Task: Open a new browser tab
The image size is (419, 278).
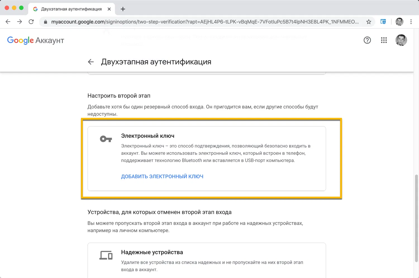Action: [123, 9]
